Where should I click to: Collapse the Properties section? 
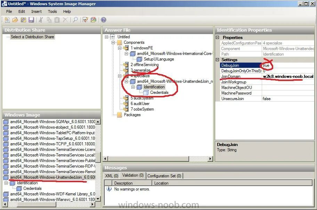click(218, 38)
